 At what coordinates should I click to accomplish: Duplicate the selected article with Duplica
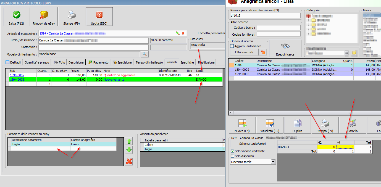[297, 125]
